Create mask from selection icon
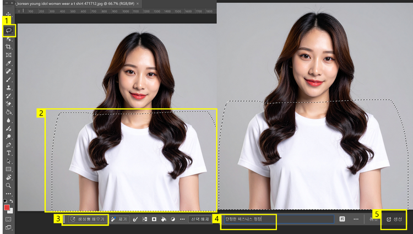The width and height of the screenshot is (413, 234). click(x=154, y=219)
